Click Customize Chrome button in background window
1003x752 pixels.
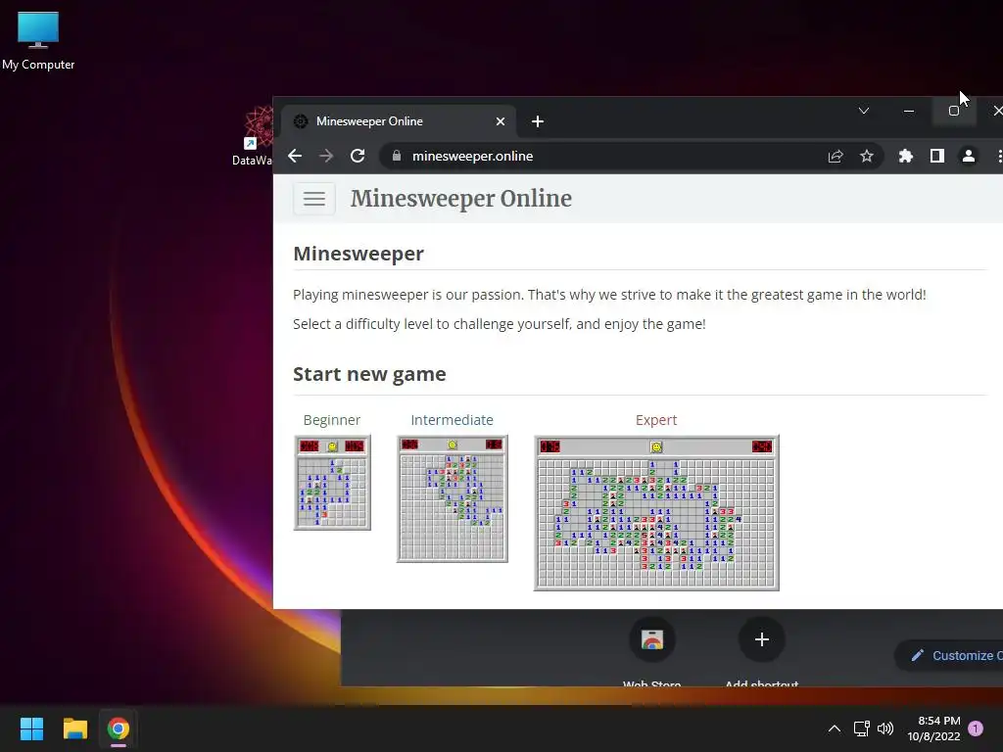[x=949, y=655]
